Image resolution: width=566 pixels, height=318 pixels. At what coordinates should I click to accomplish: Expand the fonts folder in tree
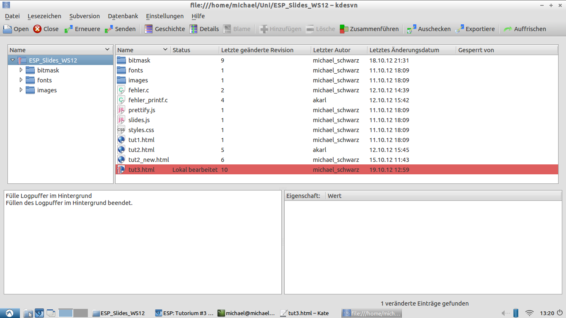(21, 80)
